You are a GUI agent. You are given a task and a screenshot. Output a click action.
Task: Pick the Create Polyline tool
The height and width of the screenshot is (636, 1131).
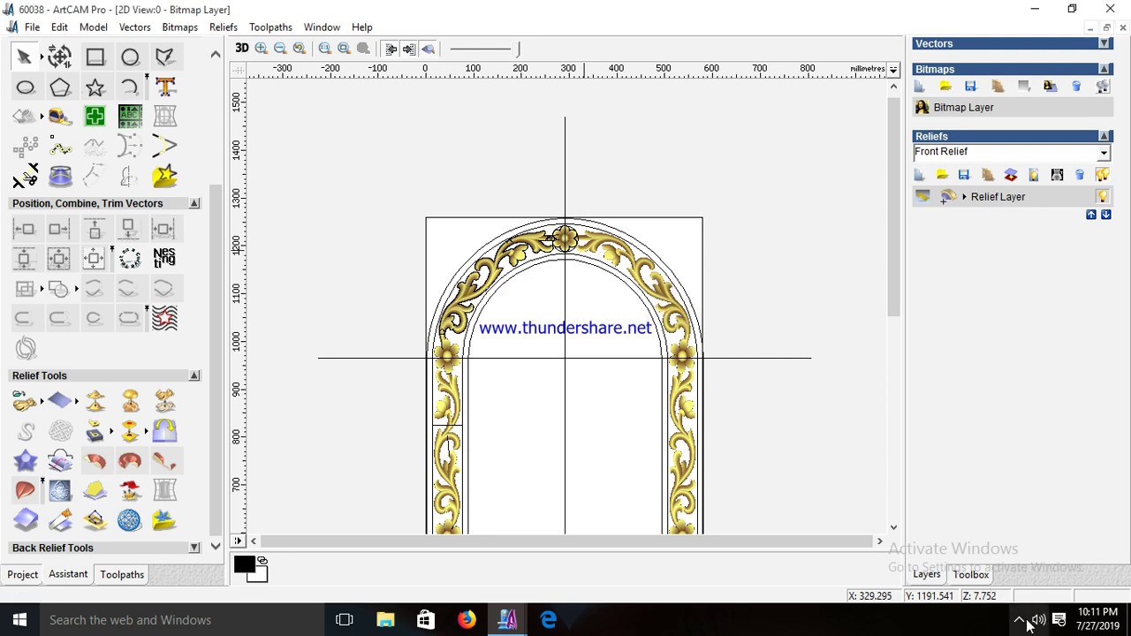click(165, 57)
